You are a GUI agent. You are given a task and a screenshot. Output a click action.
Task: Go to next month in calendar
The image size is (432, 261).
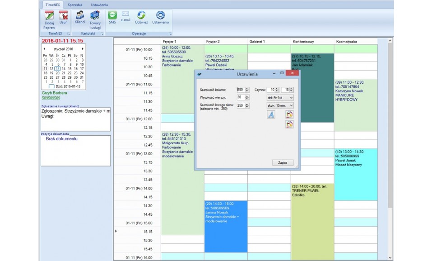click(x=83, y=48)
